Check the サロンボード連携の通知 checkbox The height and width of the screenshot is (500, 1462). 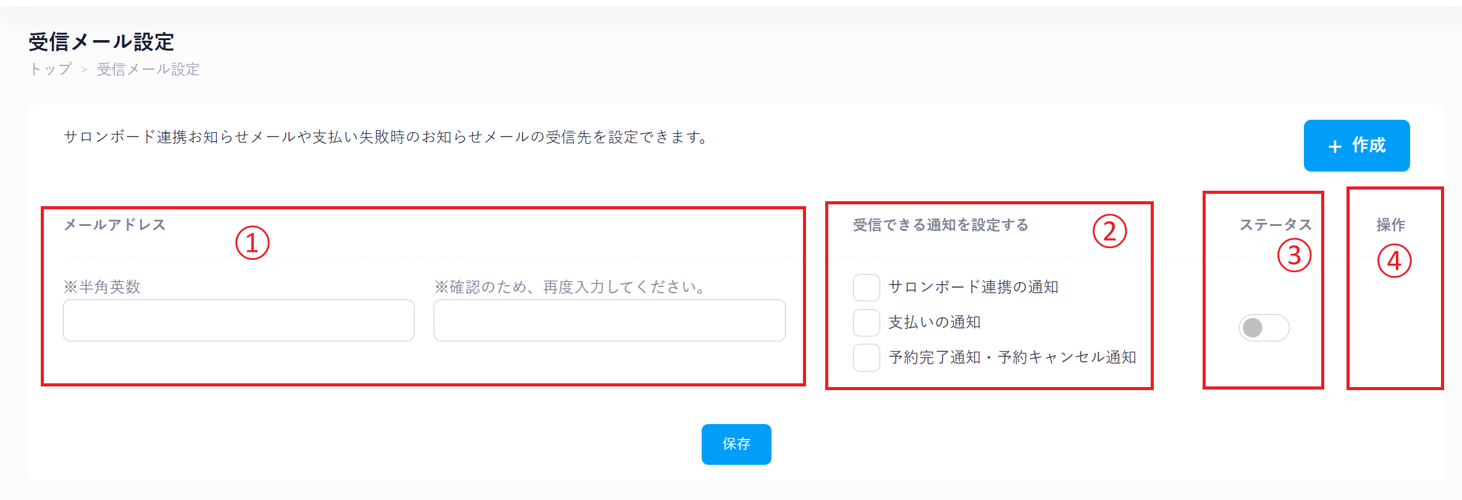[866, 288]
